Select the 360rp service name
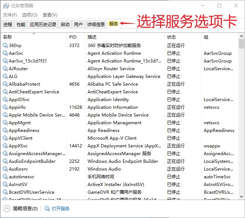 click(15, 46)
